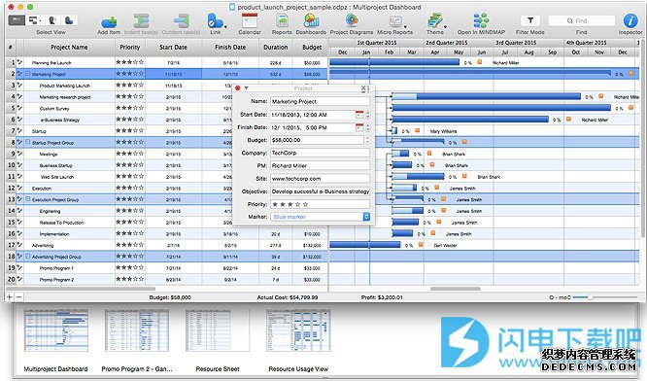Click the Site field www.techcorp.com
647x381 pixels.
[321, 179]
